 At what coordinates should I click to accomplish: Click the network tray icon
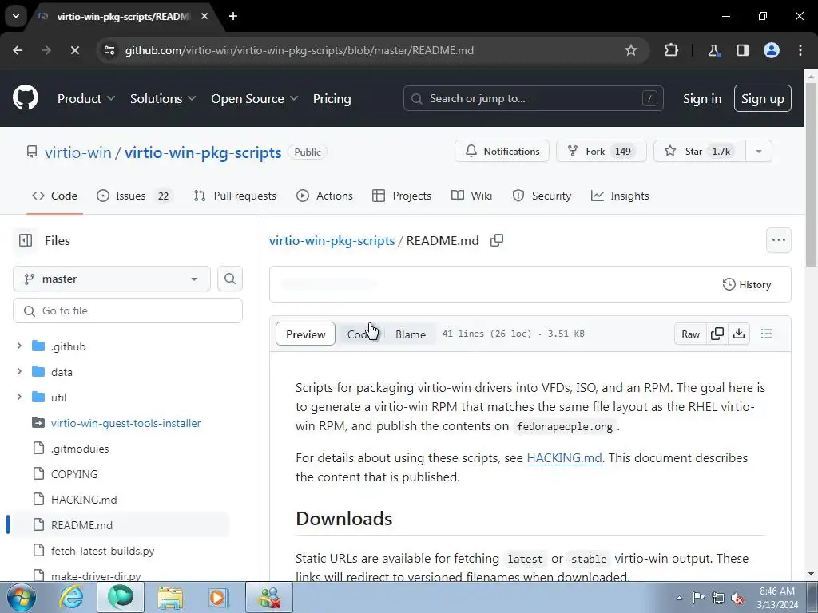click(718, 598)
